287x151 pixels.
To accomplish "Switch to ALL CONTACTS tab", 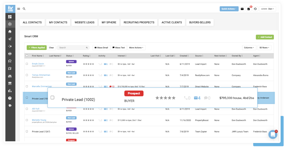I will (x=32, y=22).
